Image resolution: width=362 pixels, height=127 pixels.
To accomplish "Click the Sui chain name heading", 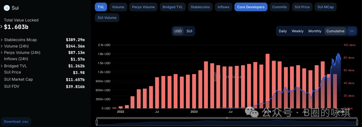I will pos(15,8).
